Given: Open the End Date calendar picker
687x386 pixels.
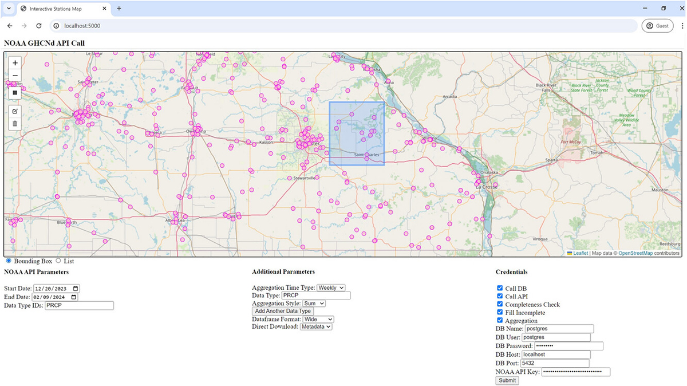Looking at the screenshot, I should [x=75, y=297].
